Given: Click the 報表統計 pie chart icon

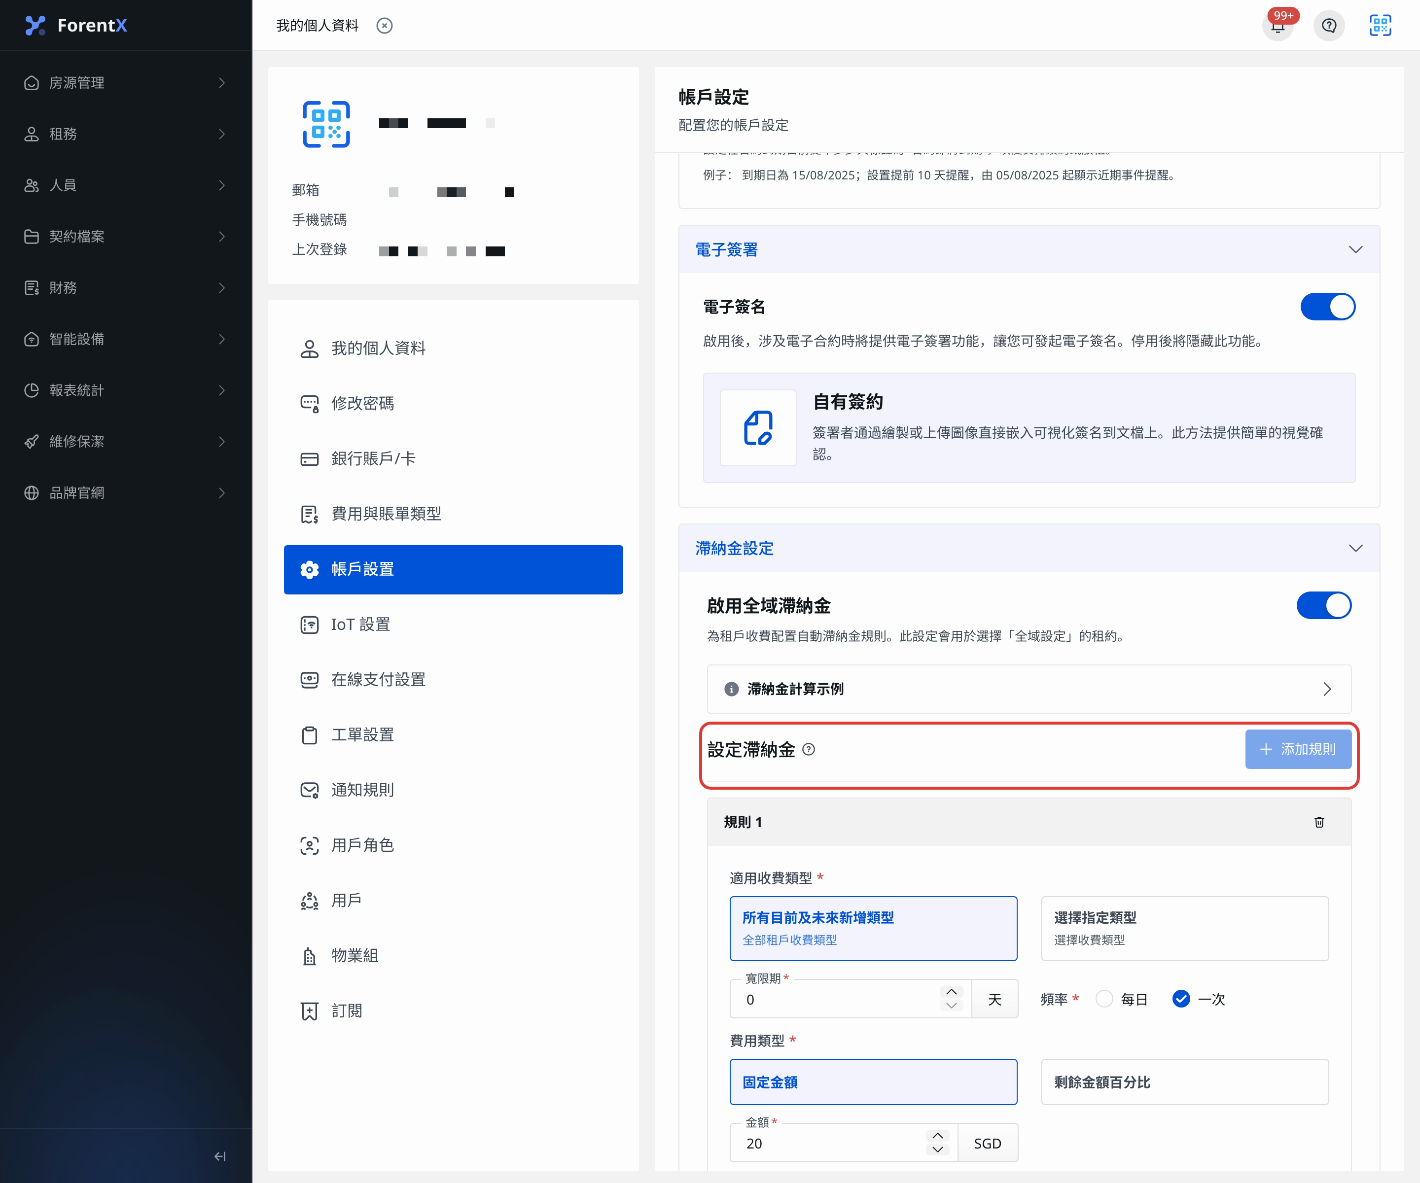Looking at the screenshot, I should (31, 390).
